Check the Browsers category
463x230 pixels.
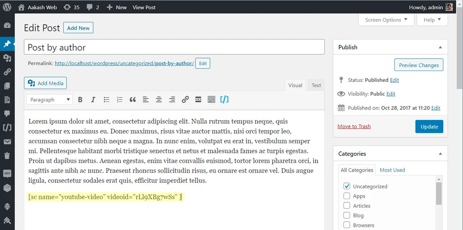347,225
